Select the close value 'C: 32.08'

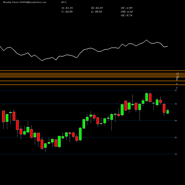tap(67, 11)
